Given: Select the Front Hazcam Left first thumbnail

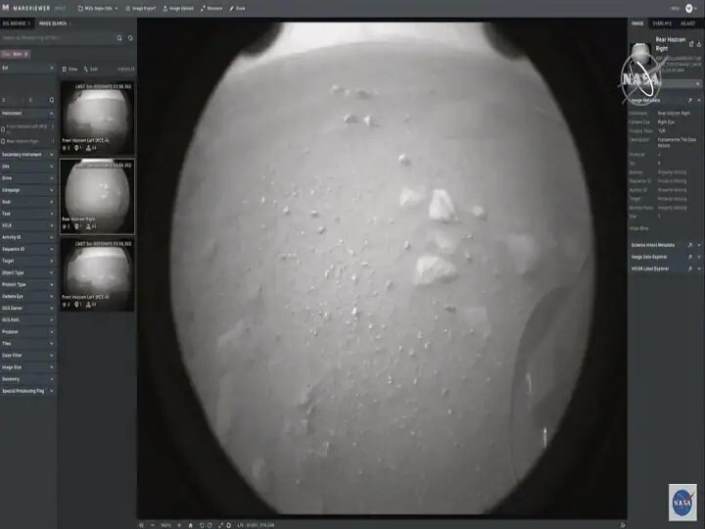Looking at the screenshot, I should coord(97,116).
